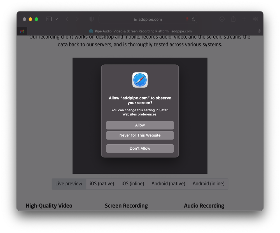The width and height of the screenshot is (280, 233).
Task: Select the Live preview tab
Action: click(69, 184)
